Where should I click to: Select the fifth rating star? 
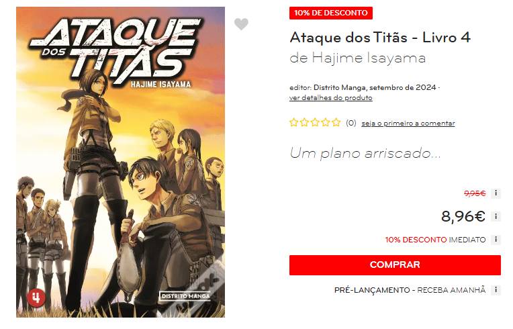click(x=336, y=123)
